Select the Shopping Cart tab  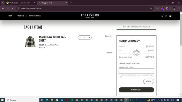pyautogui.click(x=46, y=3)
